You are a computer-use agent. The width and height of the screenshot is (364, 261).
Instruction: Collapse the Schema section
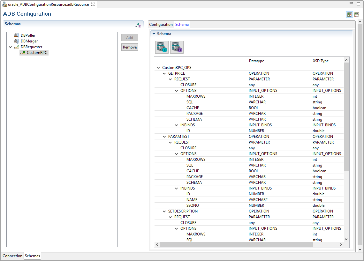(154, 34)
